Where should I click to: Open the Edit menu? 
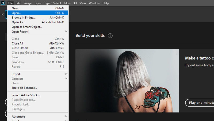(x=18, y=3)
